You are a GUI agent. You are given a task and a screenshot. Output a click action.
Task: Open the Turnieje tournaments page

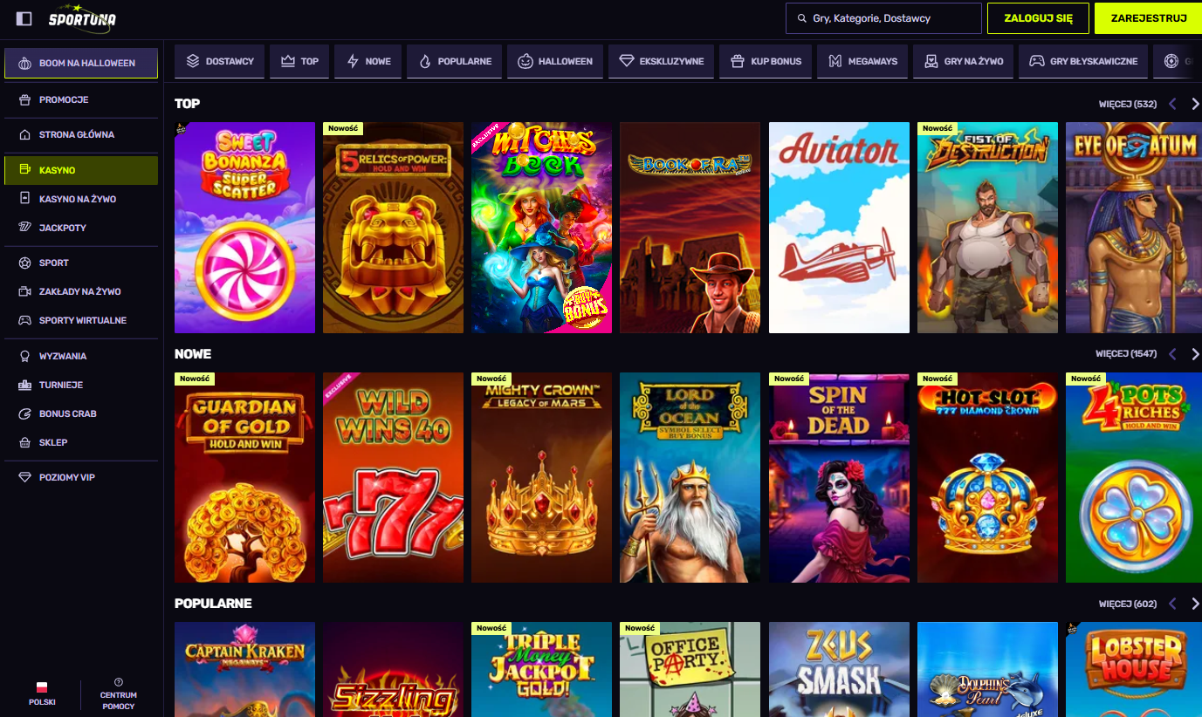[x=60, y=385]
